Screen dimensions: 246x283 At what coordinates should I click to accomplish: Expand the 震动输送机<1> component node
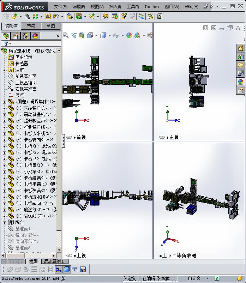pyautogui.click(x=4, y=115)
